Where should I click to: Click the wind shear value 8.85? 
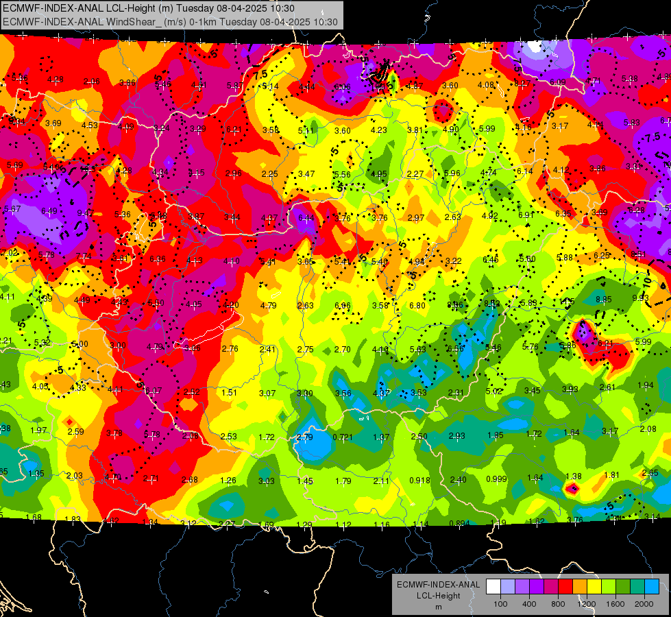coord(603,300)
